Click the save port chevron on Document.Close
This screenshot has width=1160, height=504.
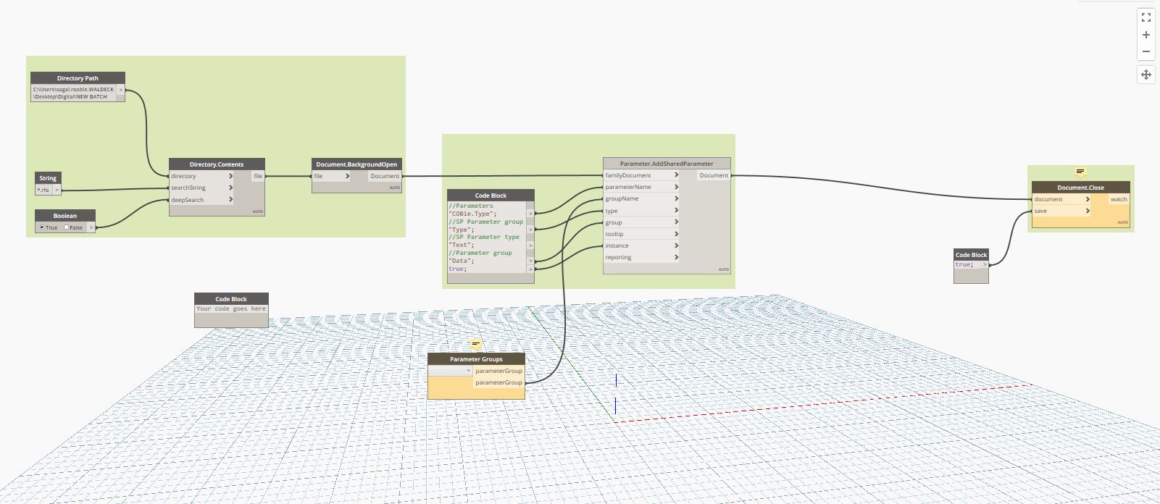(x=1088, y=211)
